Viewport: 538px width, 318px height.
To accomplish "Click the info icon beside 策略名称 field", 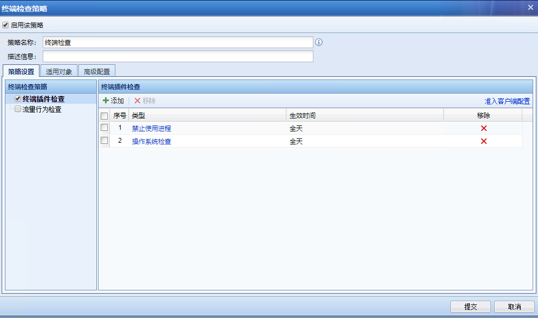I will coord(319,42).
